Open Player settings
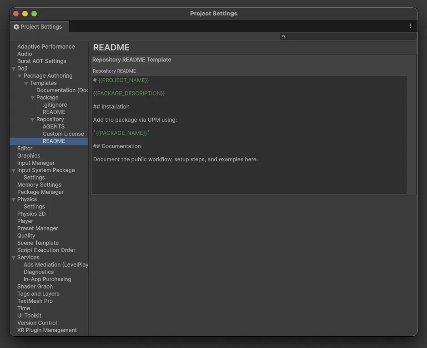This screenshot has height=348, width=427. tap(25, 221)
